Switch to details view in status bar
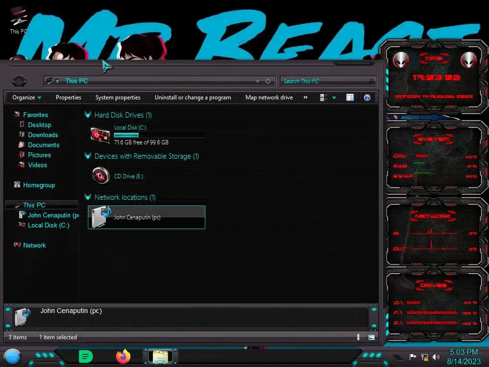The height and width of the screenshot is (367, 489). 360,337
